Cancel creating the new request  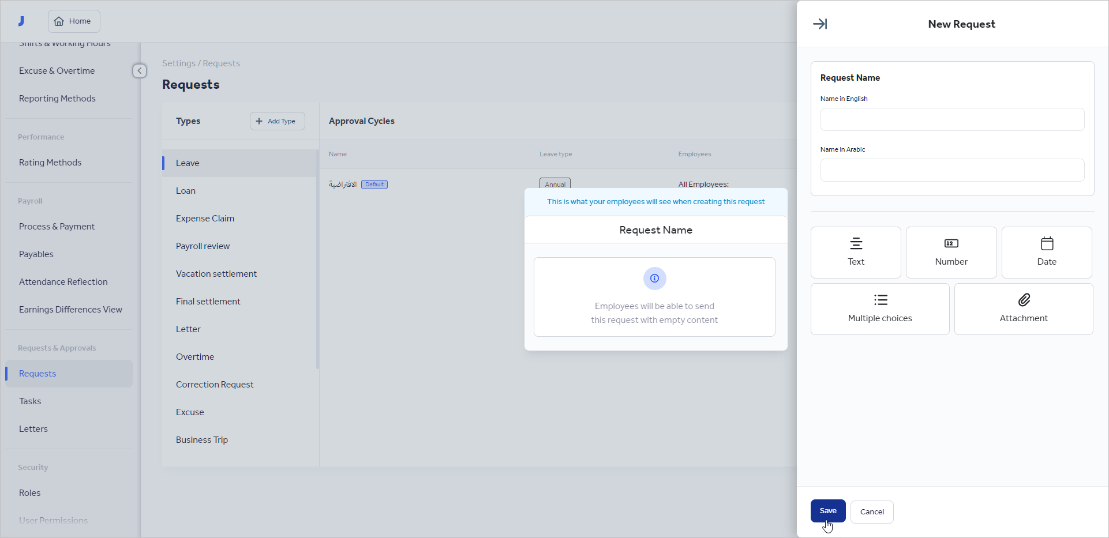872,511
